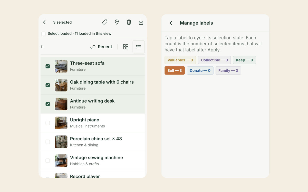Open the Recent sort option

(101, 47)
